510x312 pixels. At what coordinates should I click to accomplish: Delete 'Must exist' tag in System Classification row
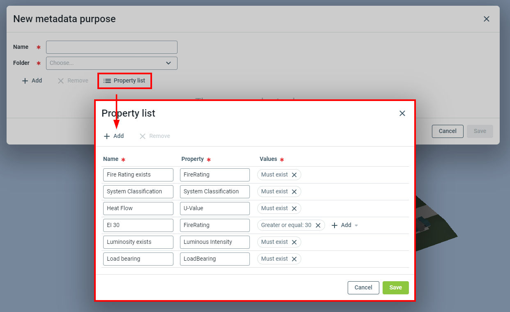click(294, 192)
